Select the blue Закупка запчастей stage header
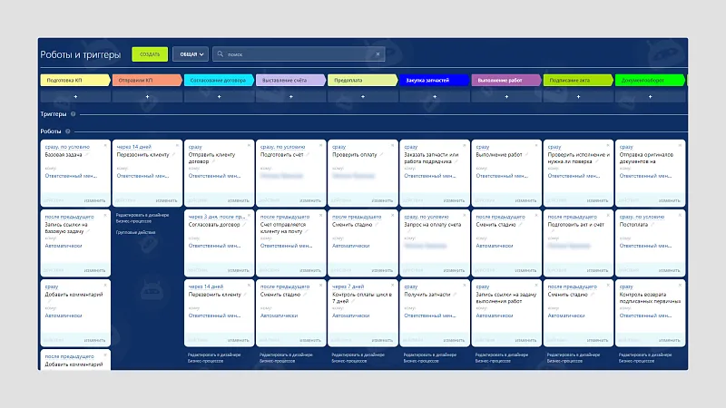The height and width of the screenshot is (408, 726). click(434, 80)
